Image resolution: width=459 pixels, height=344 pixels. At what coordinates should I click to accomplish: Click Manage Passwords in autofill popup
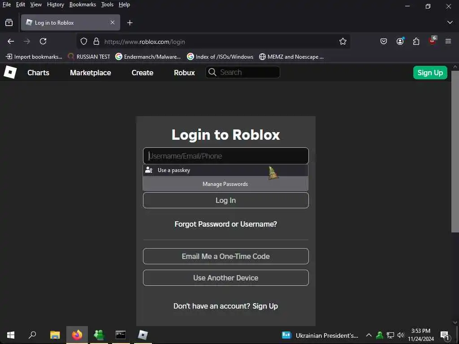[225, 184]
